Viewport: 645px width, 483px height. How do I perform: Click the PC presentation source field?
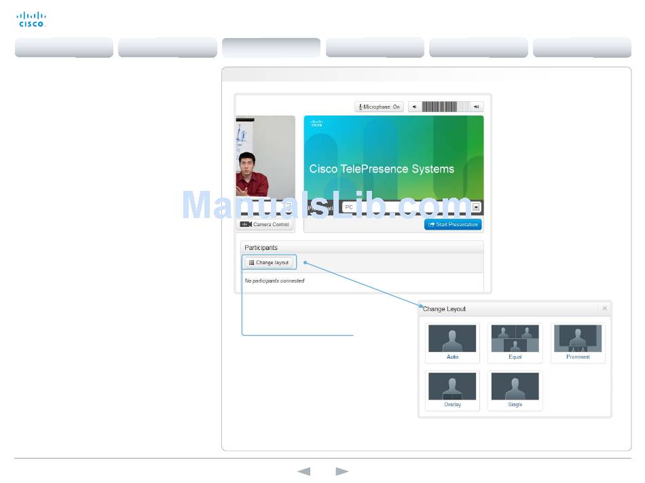pyautogui.click(x=405, y=207)
